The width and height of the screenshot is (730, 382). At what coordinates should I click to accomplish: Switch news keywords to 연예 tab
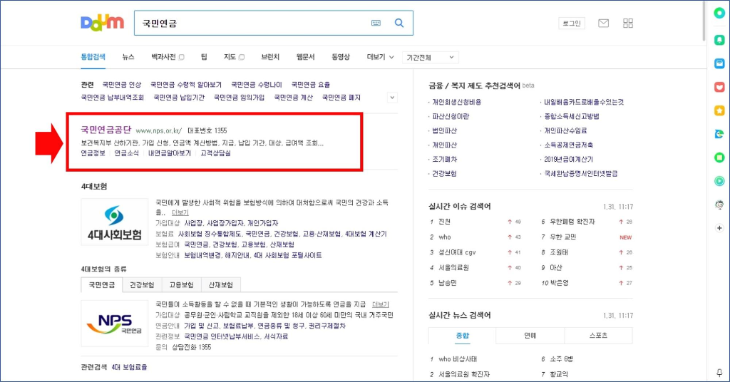tap(530, 336)
